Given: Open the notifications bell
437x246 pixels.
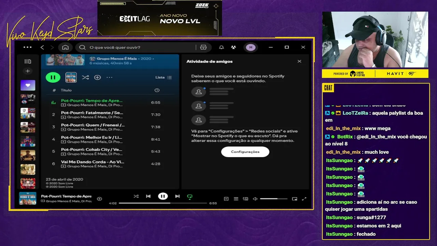Looking at the screenshot, I should (221, 47).
